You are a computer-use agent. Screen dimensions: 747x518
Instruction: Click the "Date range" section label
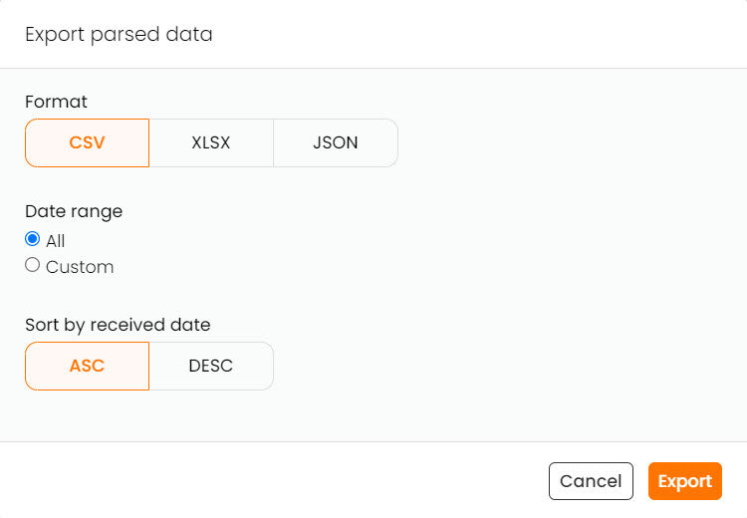click(74, 211)
